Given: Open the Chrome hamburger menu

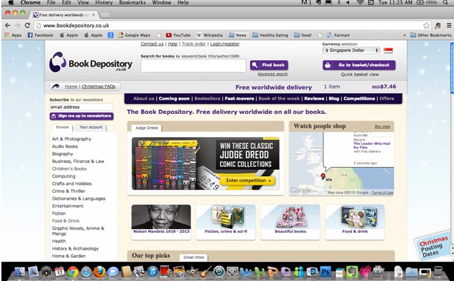Looking at the screenshot, I should click(x=449, y=25).
